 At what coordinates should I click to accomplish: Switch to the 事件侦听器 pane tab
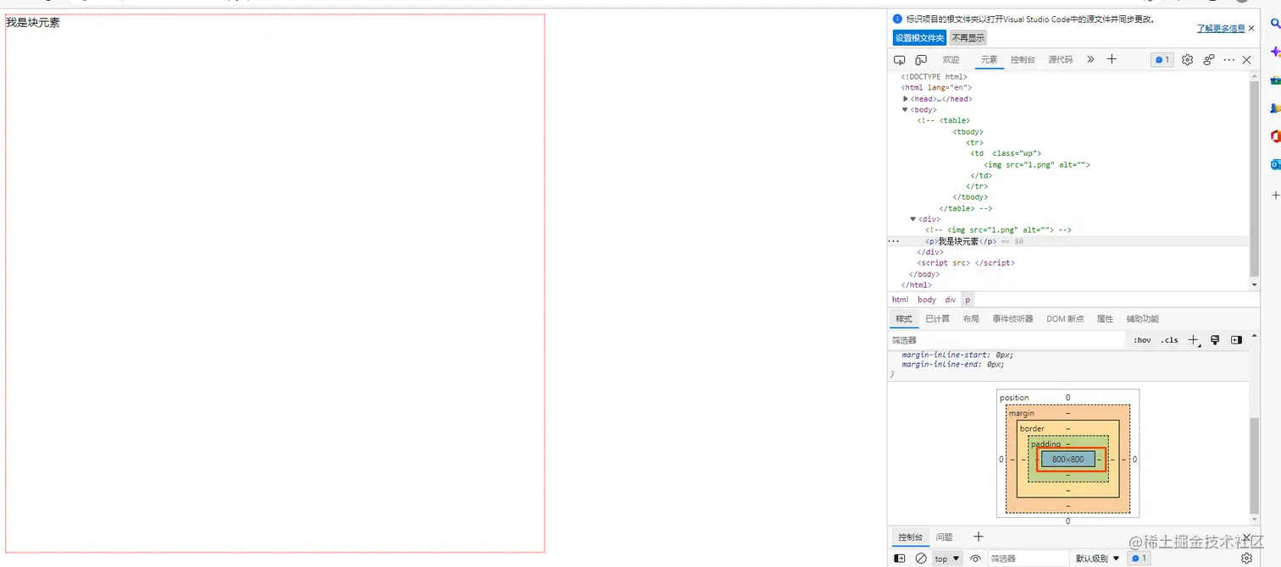tap(1012, 319)
